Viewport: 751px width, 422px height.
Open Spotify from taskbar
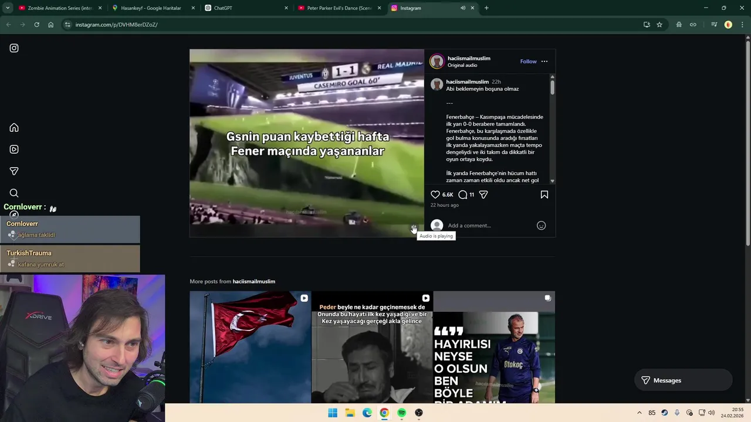click(x=401, y=413)
